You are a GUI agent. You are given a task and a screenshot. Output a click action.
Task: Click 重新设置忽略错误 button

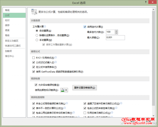coord(85,88)
